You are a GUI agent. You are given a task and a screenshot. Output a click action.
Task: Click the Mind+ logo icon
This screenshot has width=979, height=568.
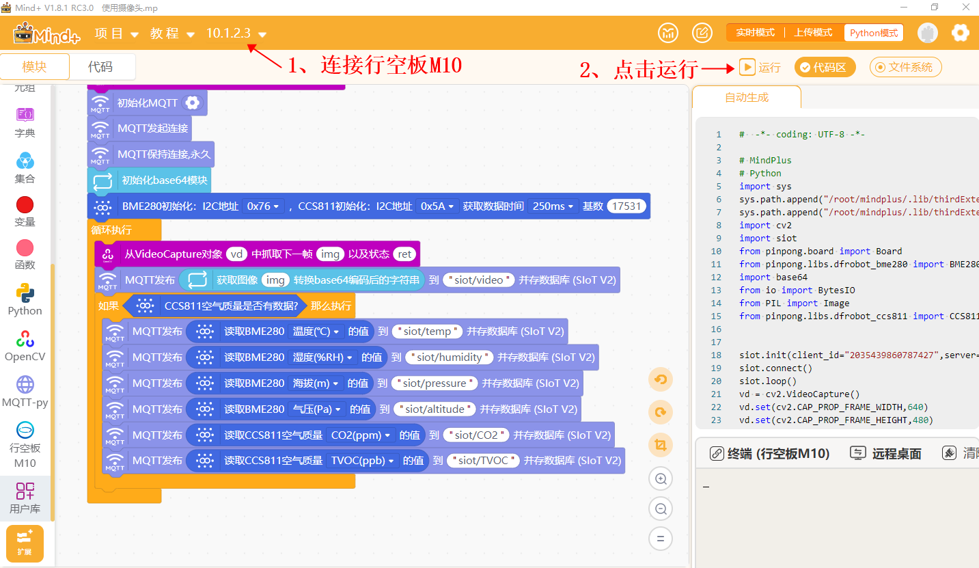pos(45,33)
